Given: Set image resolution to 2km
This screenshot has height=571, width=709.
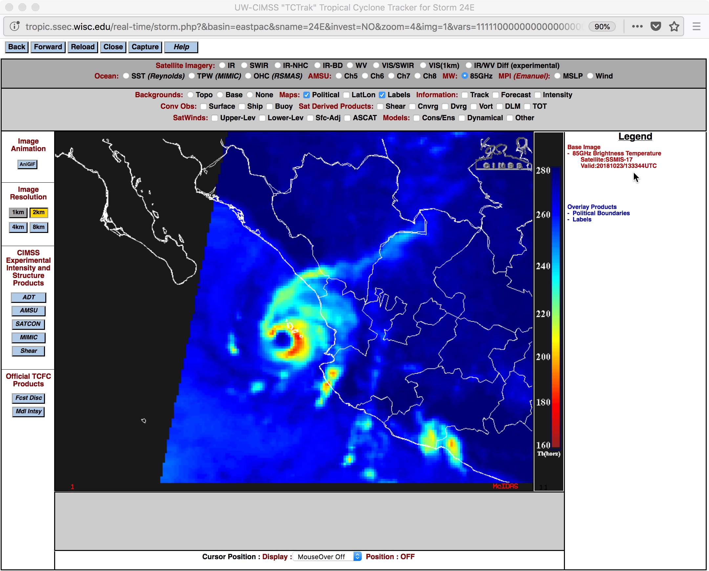Looking at the screenshot, I should click(x=39, y=213).
